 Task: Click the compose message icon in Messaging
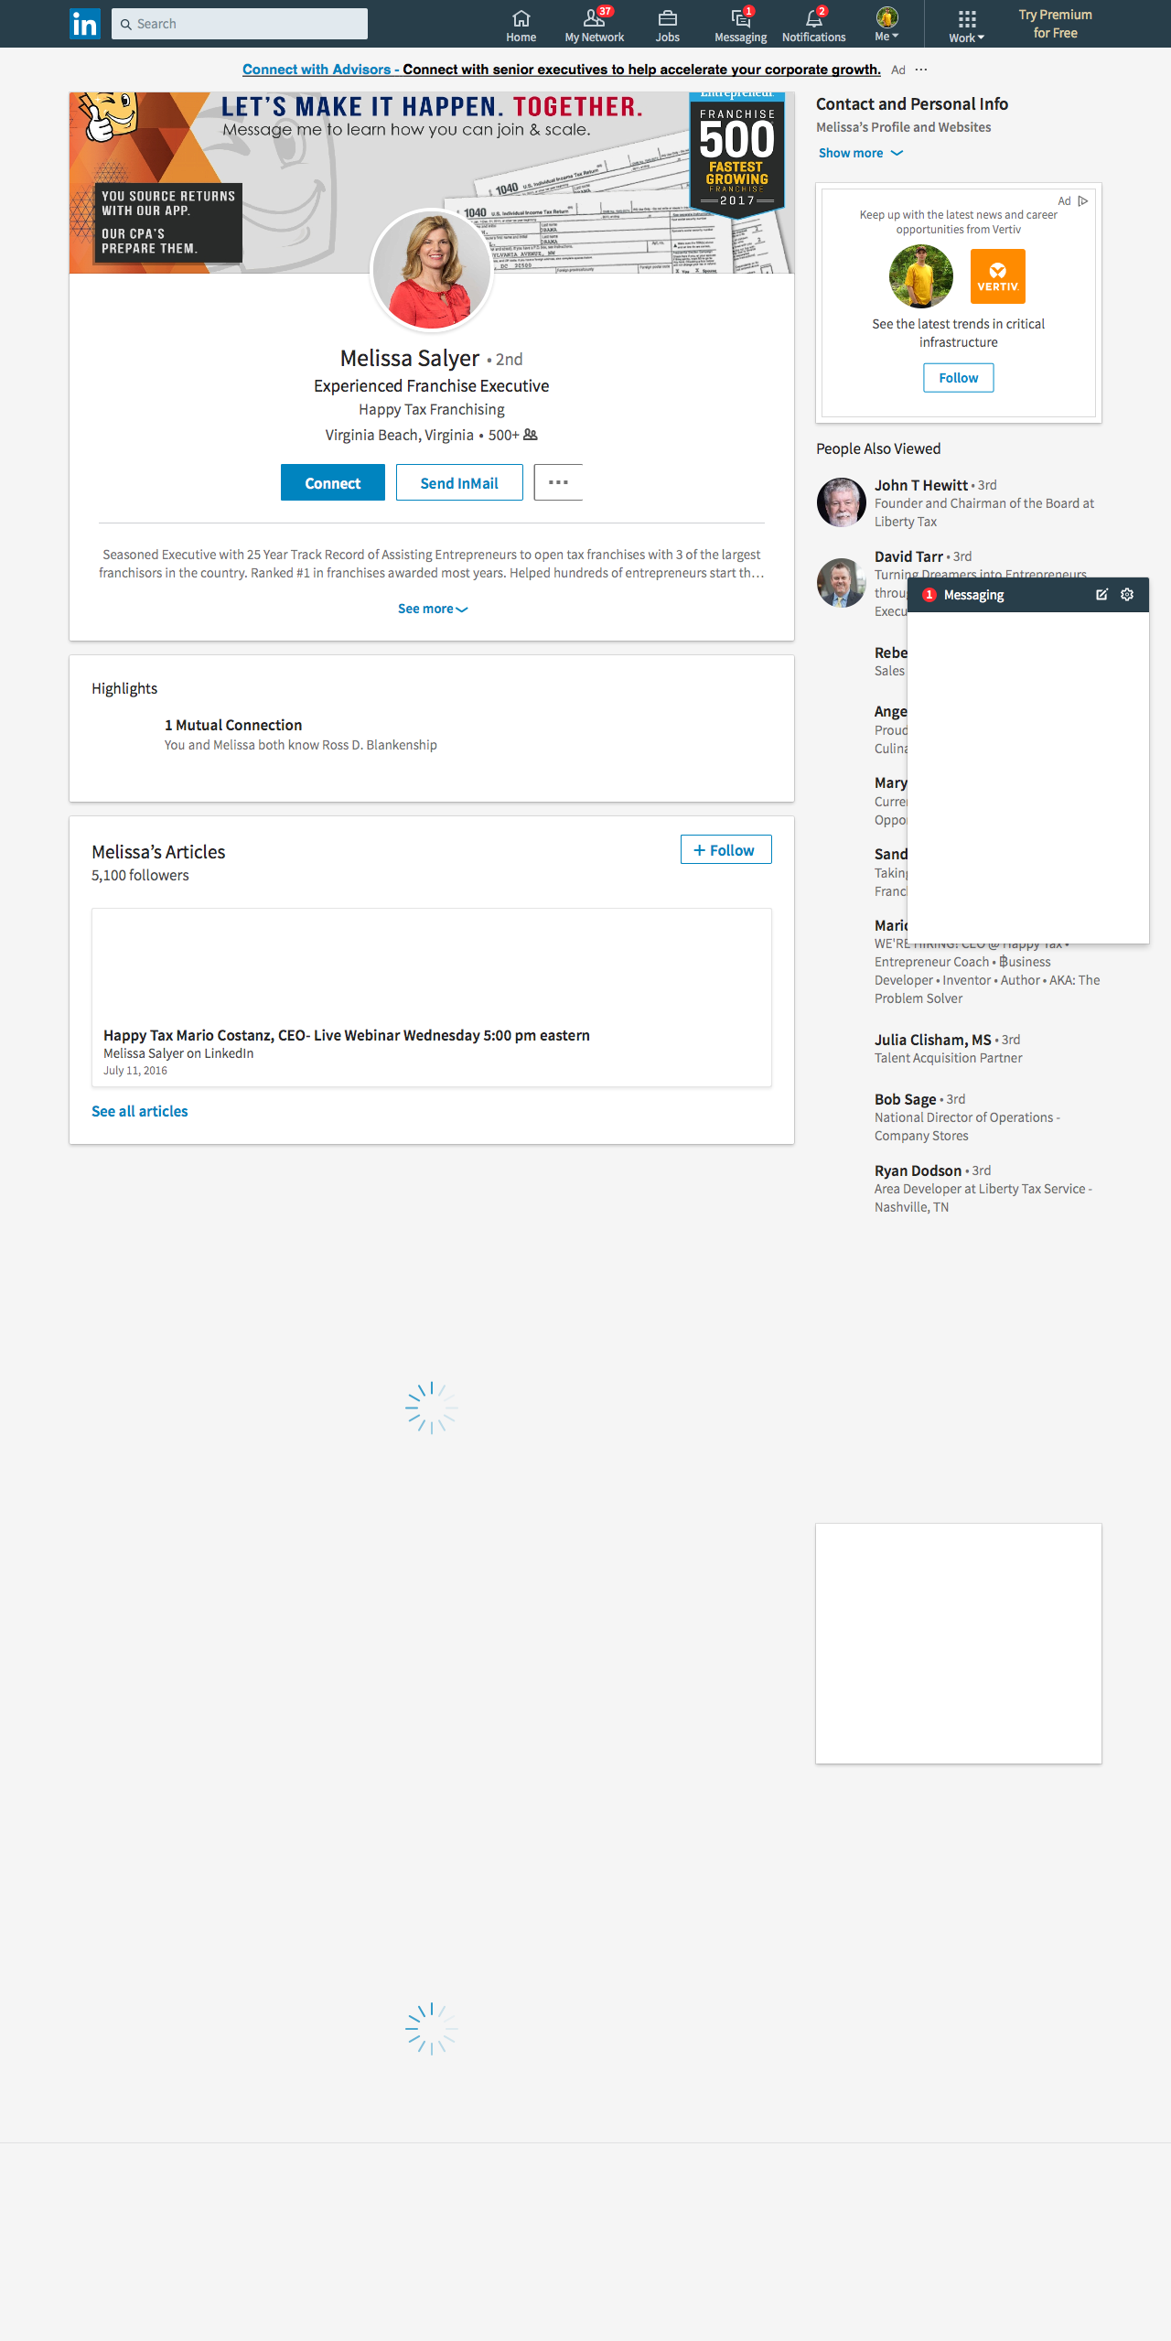(x=1101, y=595)
